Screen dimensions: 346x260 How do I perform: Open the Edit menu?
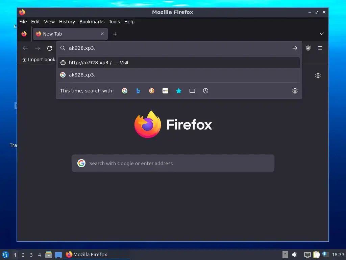point(35,22)
